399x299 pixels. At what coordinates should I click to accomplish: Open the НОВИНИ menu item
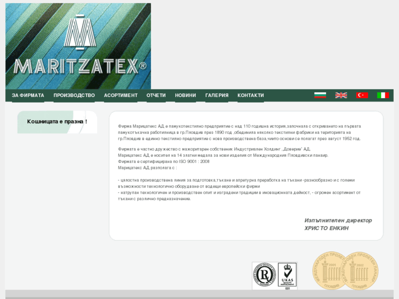(x=186, y=95)
